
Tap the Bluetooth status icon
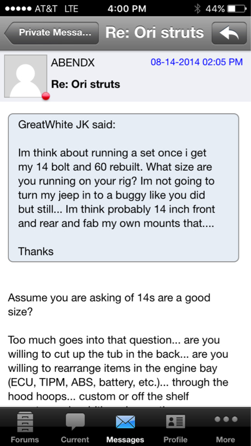click(197, 8)
